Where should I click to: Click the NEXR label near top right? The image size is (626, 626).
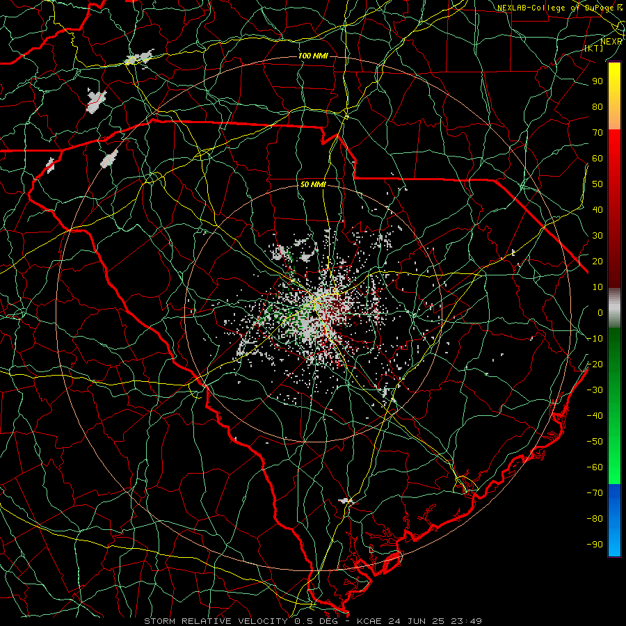(x=611, y=42)
